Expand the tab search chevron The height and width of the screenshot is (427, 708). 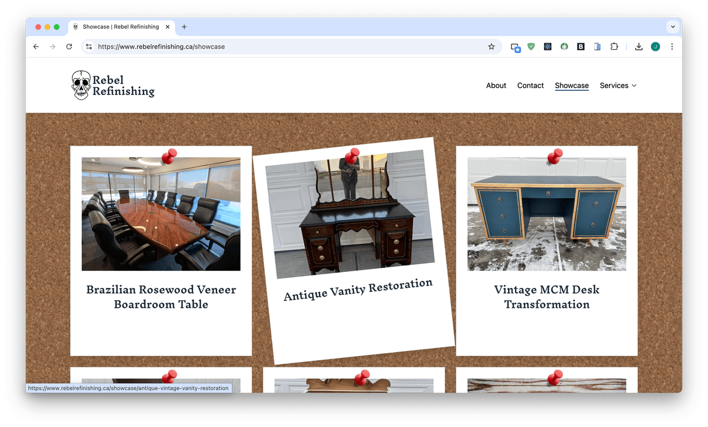click(673, 27)
